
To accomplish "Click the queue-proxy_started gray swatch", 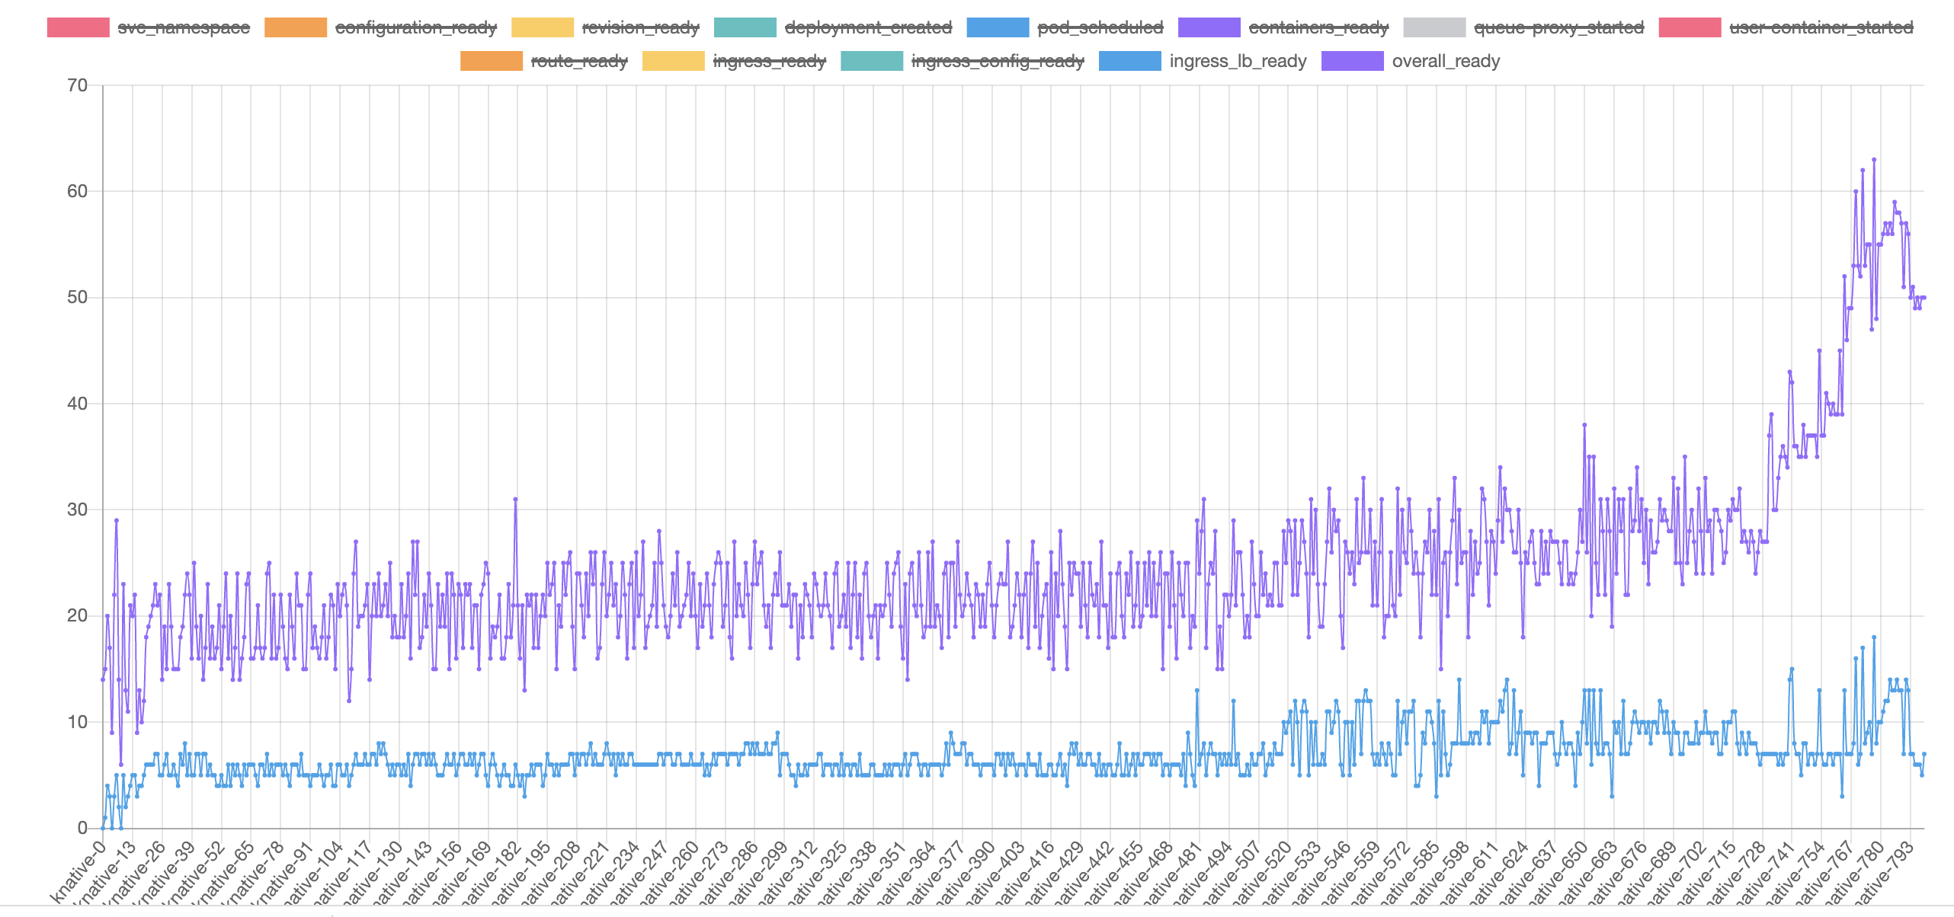I will pos(1433,27).
